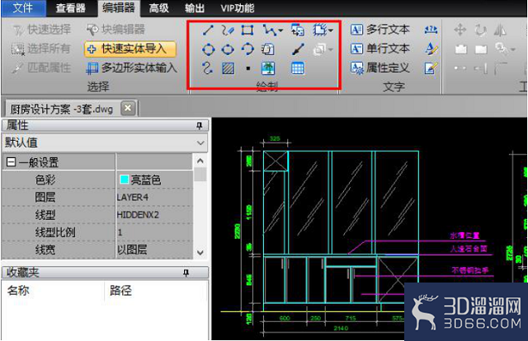Click the 单行文本 button
Viewport: 528px width, 341px height.
(380, 49)
